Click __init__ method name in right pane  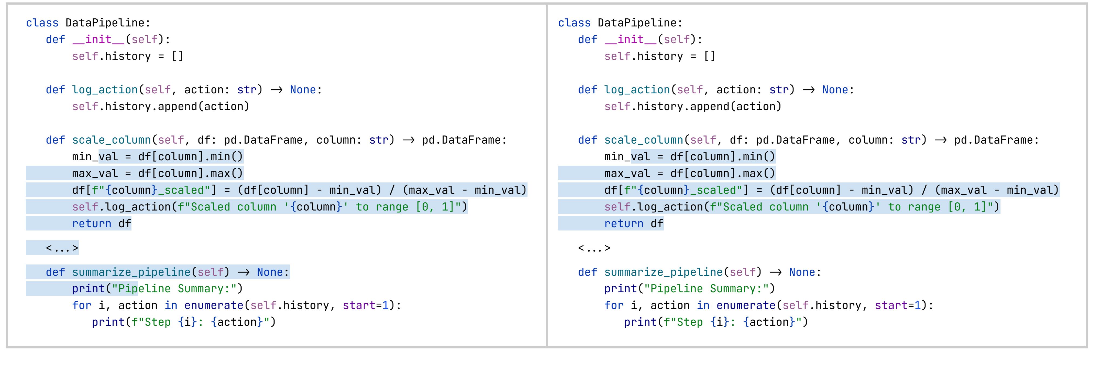pos(630,39)
